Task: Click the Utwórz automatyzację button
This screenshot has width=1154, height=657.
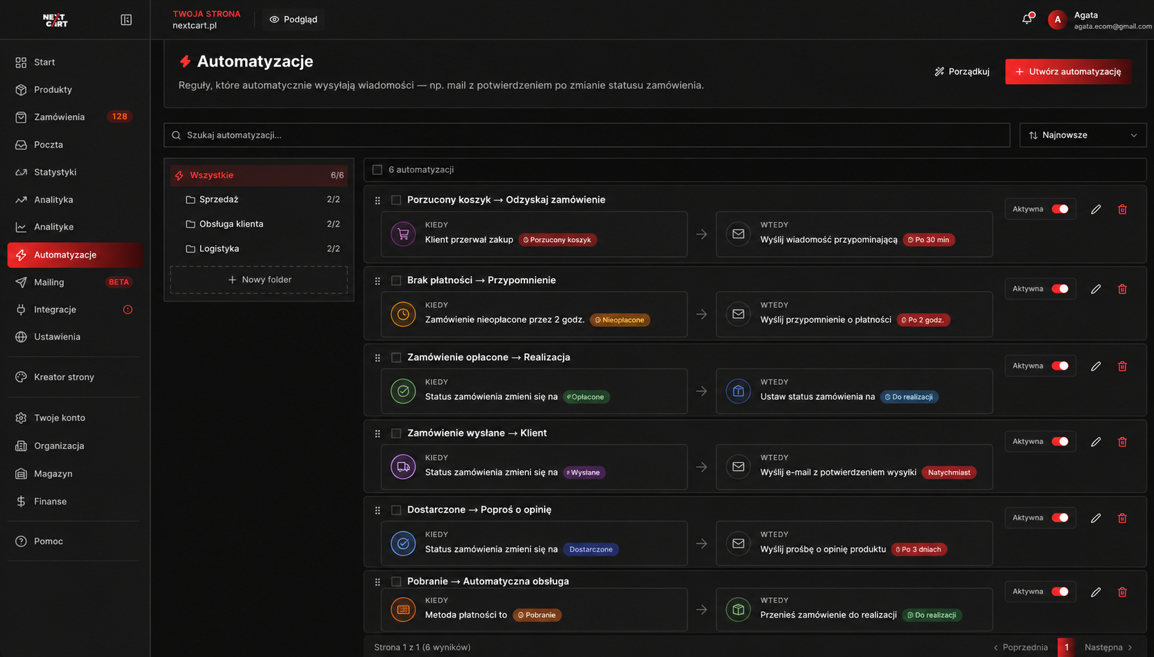Action: tap(1068, 71)
